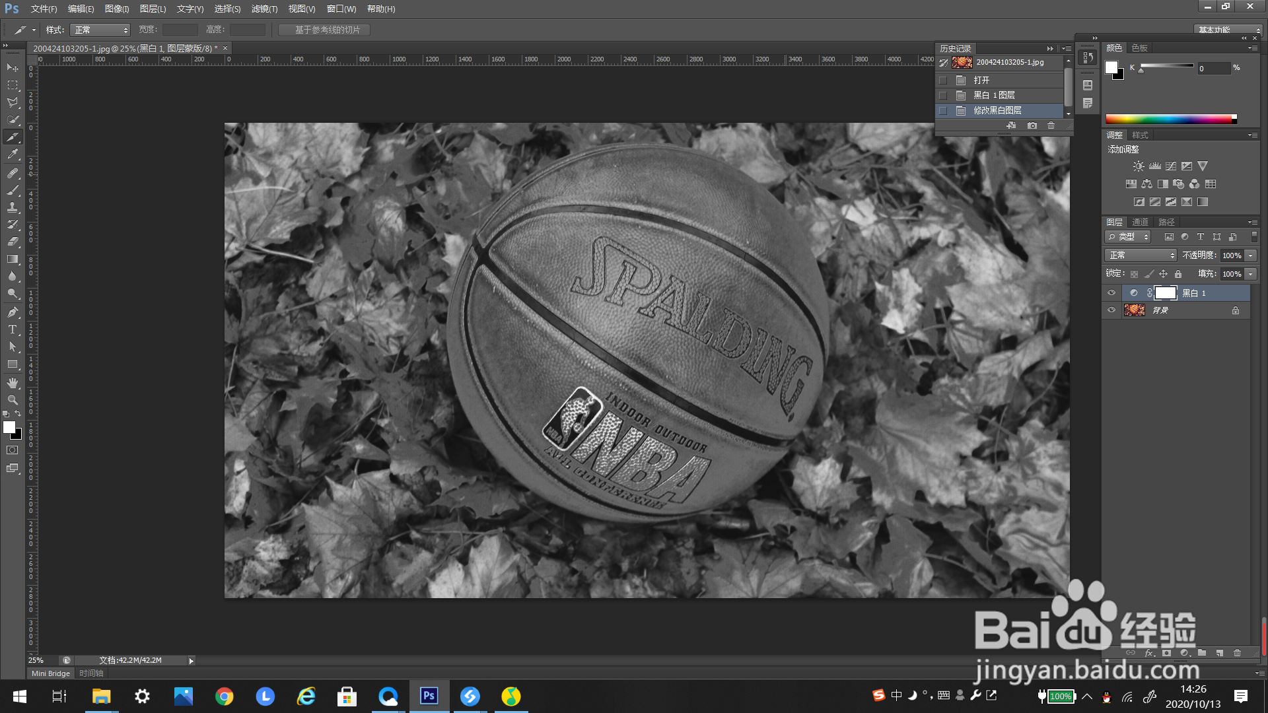1268x713 pixels.
Task: Open the layer blend mode 正常 dropdown
Action: (x=1141, y=255)
